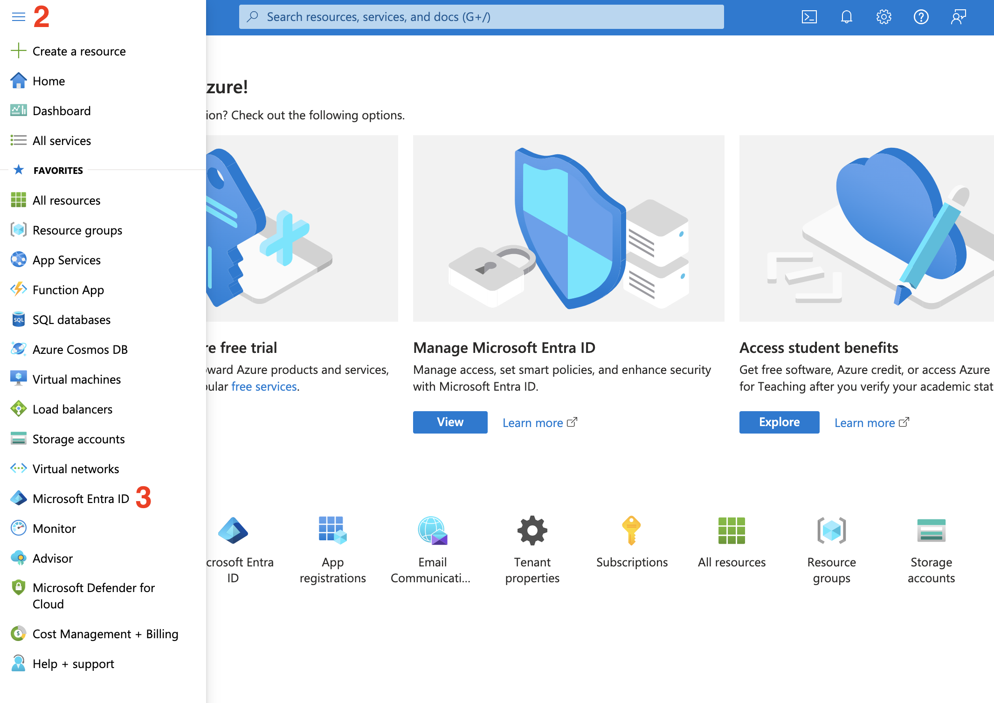
Task: Click the Explore student benefits button
Action: 779,422
